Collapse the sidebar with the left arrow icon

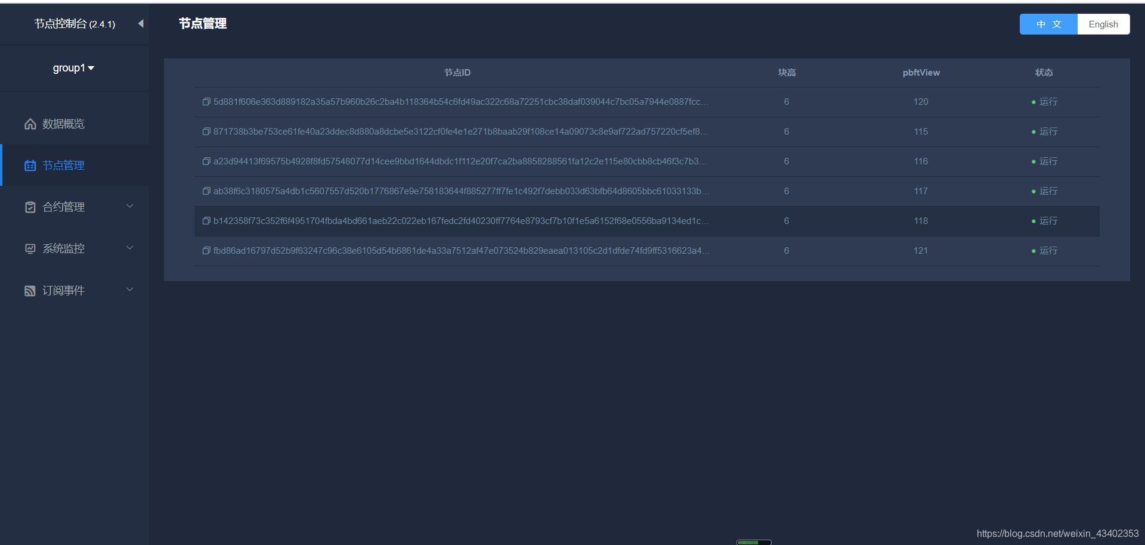click(x=141, y=24)
